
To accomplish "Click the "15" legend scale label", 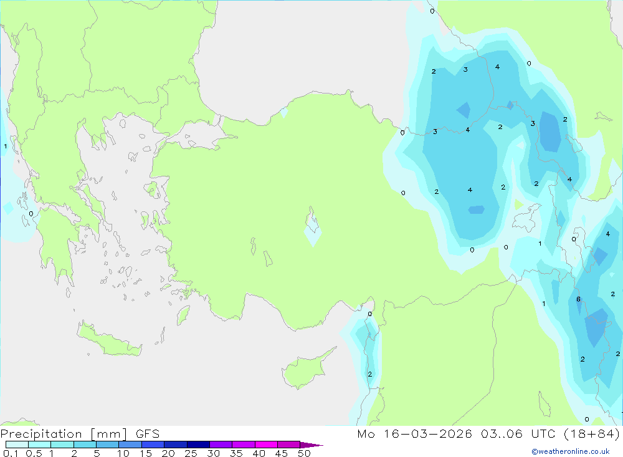I will [x=146, y=453].
